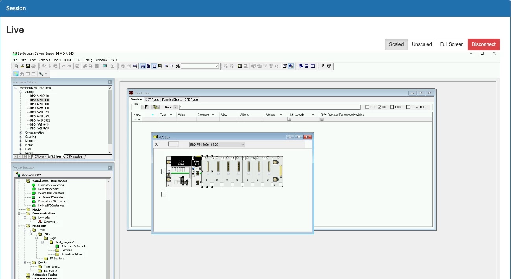Click the Full Screen button
The width and height of the screenshot is (511, 279).
(x=452, y=44)
